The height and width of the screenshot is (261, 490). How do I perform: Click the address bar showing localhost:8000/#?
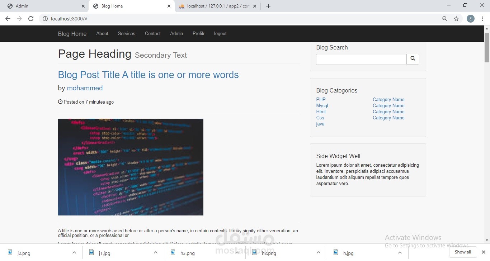pos(240,19)
